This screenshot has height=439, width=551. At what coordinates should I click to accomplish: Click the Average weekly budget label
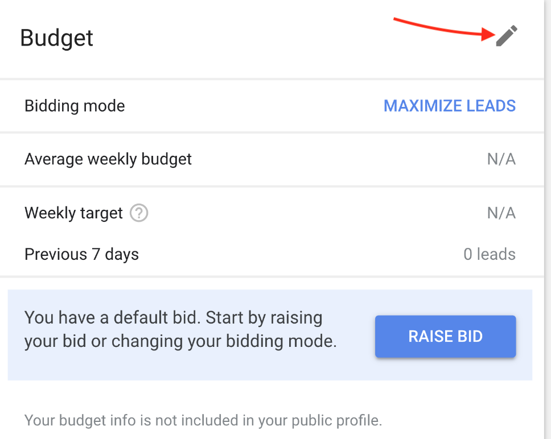coord(108,159)
